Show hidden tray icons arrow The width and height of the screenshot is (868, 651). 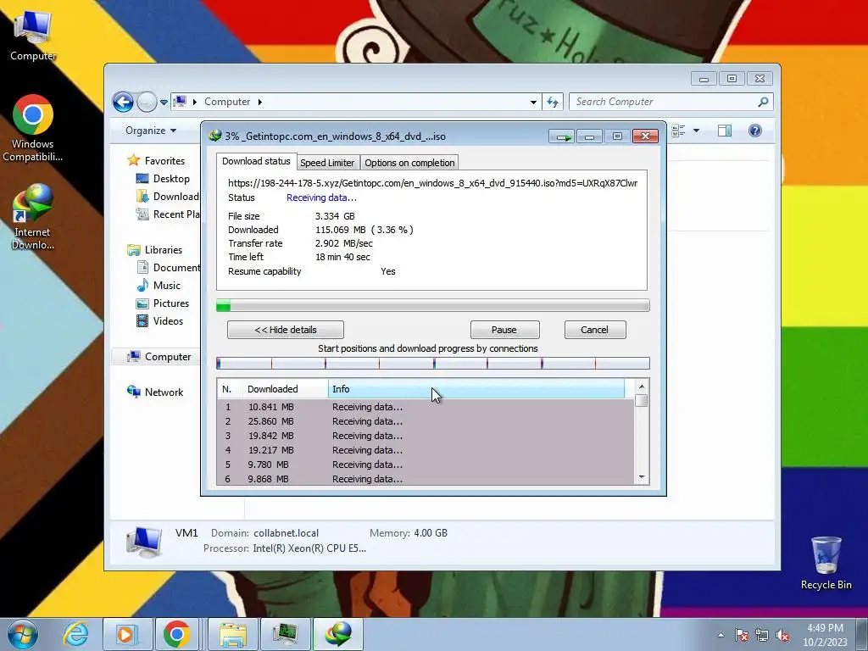tap(721, 635)
